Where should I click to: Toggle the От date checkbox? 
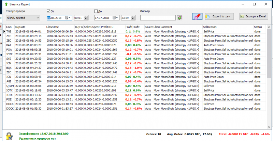48,11
